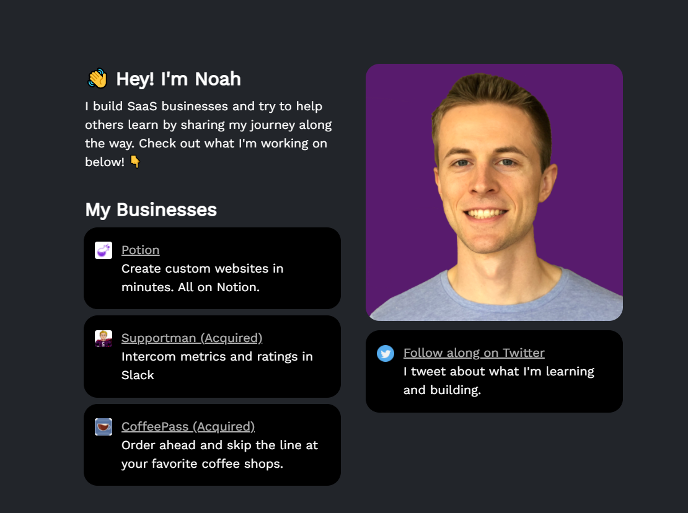Open the Supportman (Acquired) link

pos(192,338)
